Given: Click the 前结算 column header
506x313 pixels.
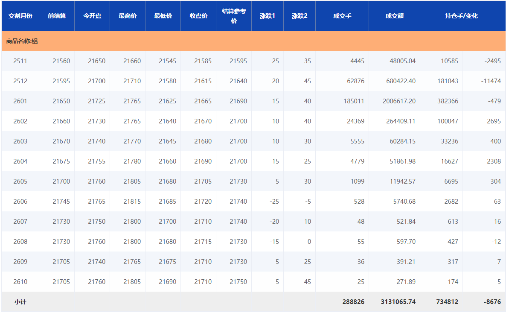Looking at the screenshot, I should (x=57, y=16).
